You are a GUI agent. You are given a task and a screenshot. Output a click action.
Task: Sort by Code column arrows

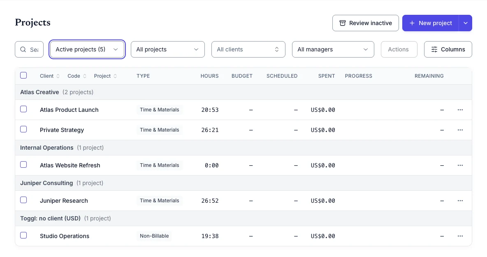point(84,76)
